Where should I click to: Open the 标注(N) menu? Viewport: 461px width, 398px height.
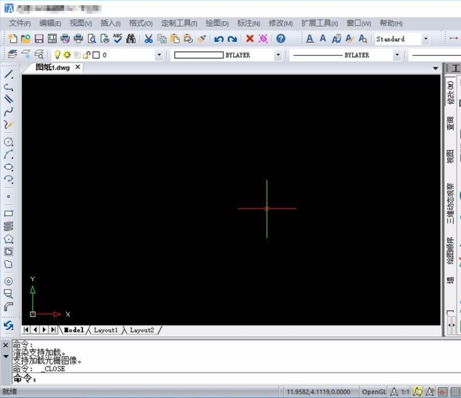248,23
